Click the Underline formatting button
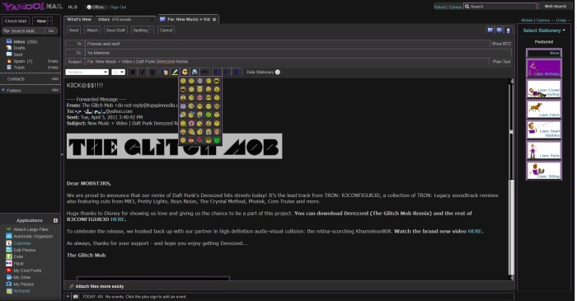The height and width of the screenshot is (301, 577). (x=152, y=72)
